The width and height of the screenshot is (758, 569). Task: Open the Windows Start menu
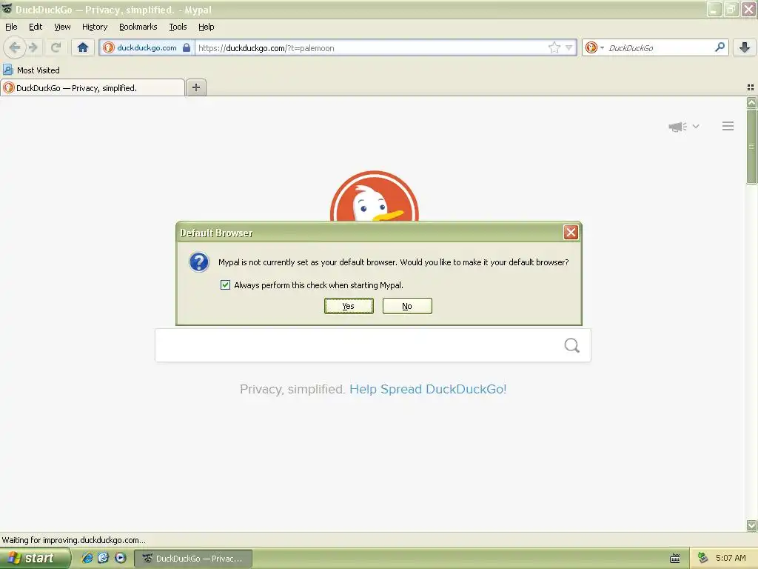coord(35,558)
